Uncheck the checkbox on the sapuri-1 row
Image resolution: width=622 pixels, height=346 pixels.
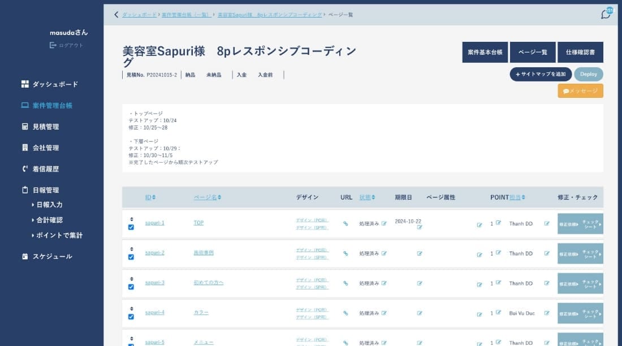coord(131,227)
